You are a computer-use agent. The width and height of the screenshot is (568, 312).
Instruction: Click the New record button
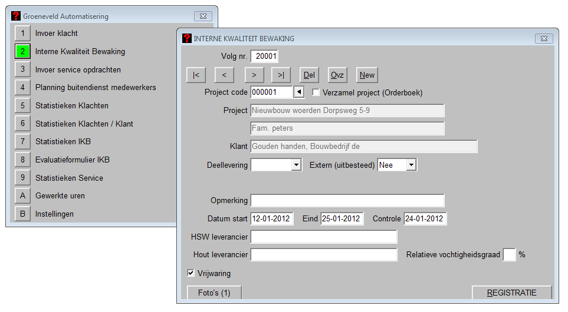point(367,75)
